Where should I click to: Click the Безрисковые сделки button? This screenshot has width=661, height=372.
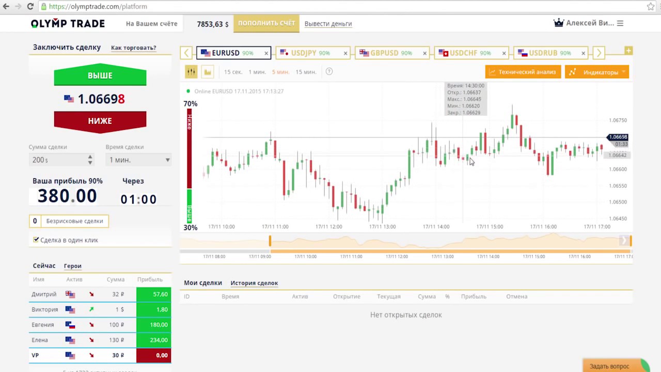point(69,221)
